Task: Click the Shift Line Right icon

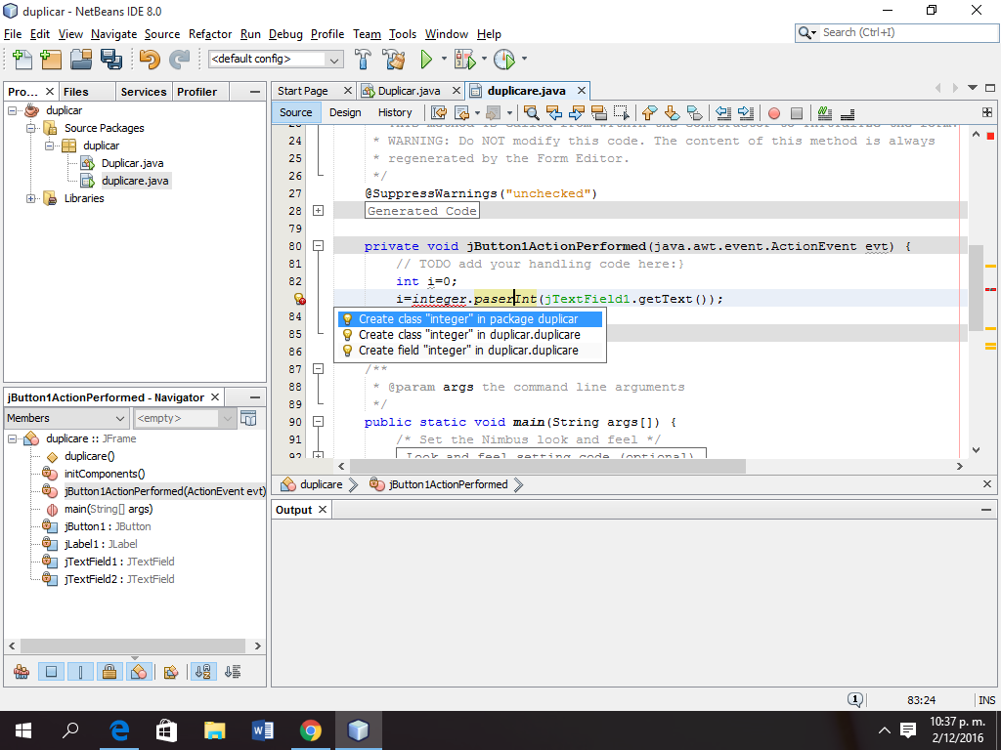Action: pyautogui.click(x=746, y=113)
